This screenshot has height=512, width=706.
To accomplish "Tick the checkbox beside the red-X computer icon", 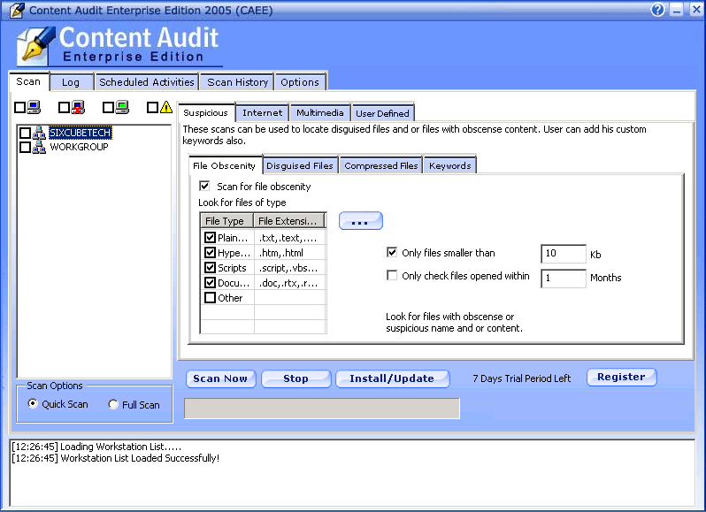I will [x=64, y=108].
